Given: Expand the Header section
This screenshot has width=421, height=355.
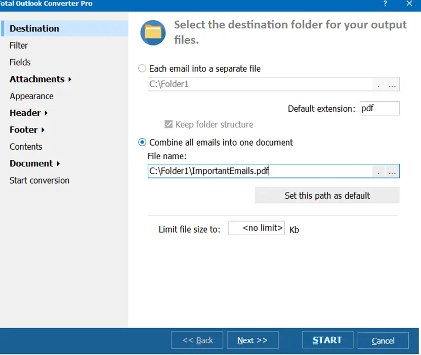Looking at the screenshot, I should click(x=24, y=113).
